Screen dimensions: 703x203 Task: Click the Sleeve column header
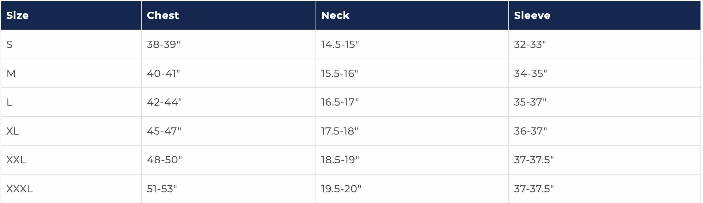click(x=532, y=15)
